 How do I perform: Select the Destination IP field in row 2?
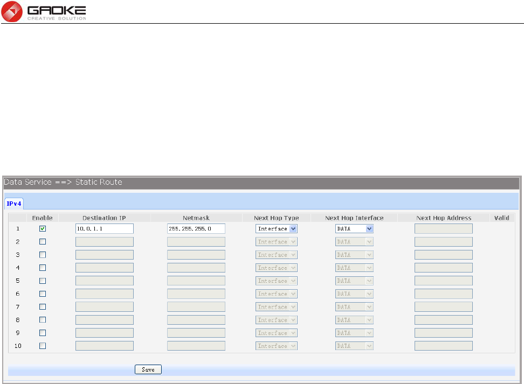[105, 242]
